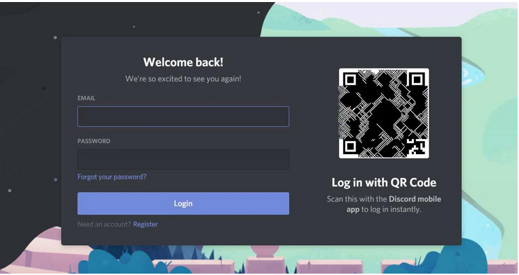Click the Scan this with the text

(357, 199)
